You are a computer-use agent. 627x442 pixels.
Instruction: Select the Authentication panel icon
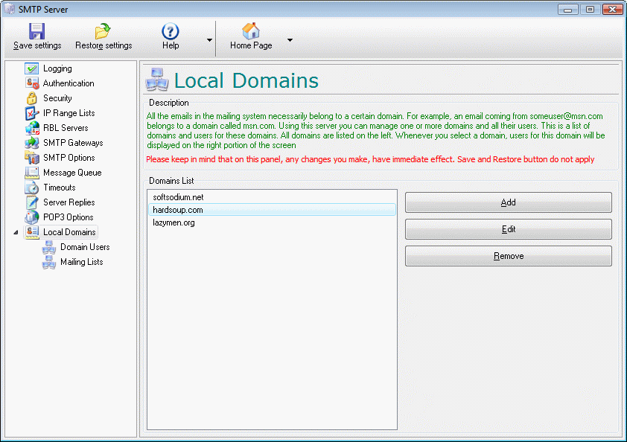(x=32, y=83)
